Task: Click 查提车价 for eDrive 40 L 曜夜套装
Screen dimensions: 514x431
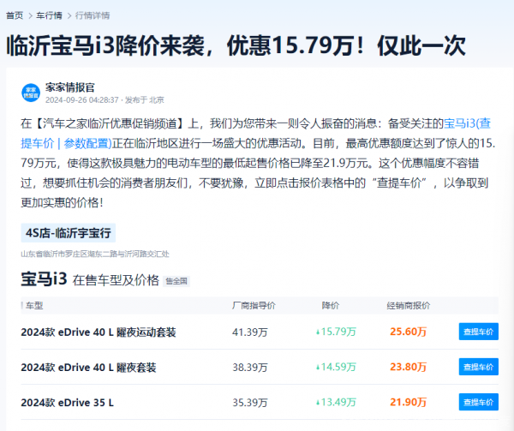Action: click(478, 367)
